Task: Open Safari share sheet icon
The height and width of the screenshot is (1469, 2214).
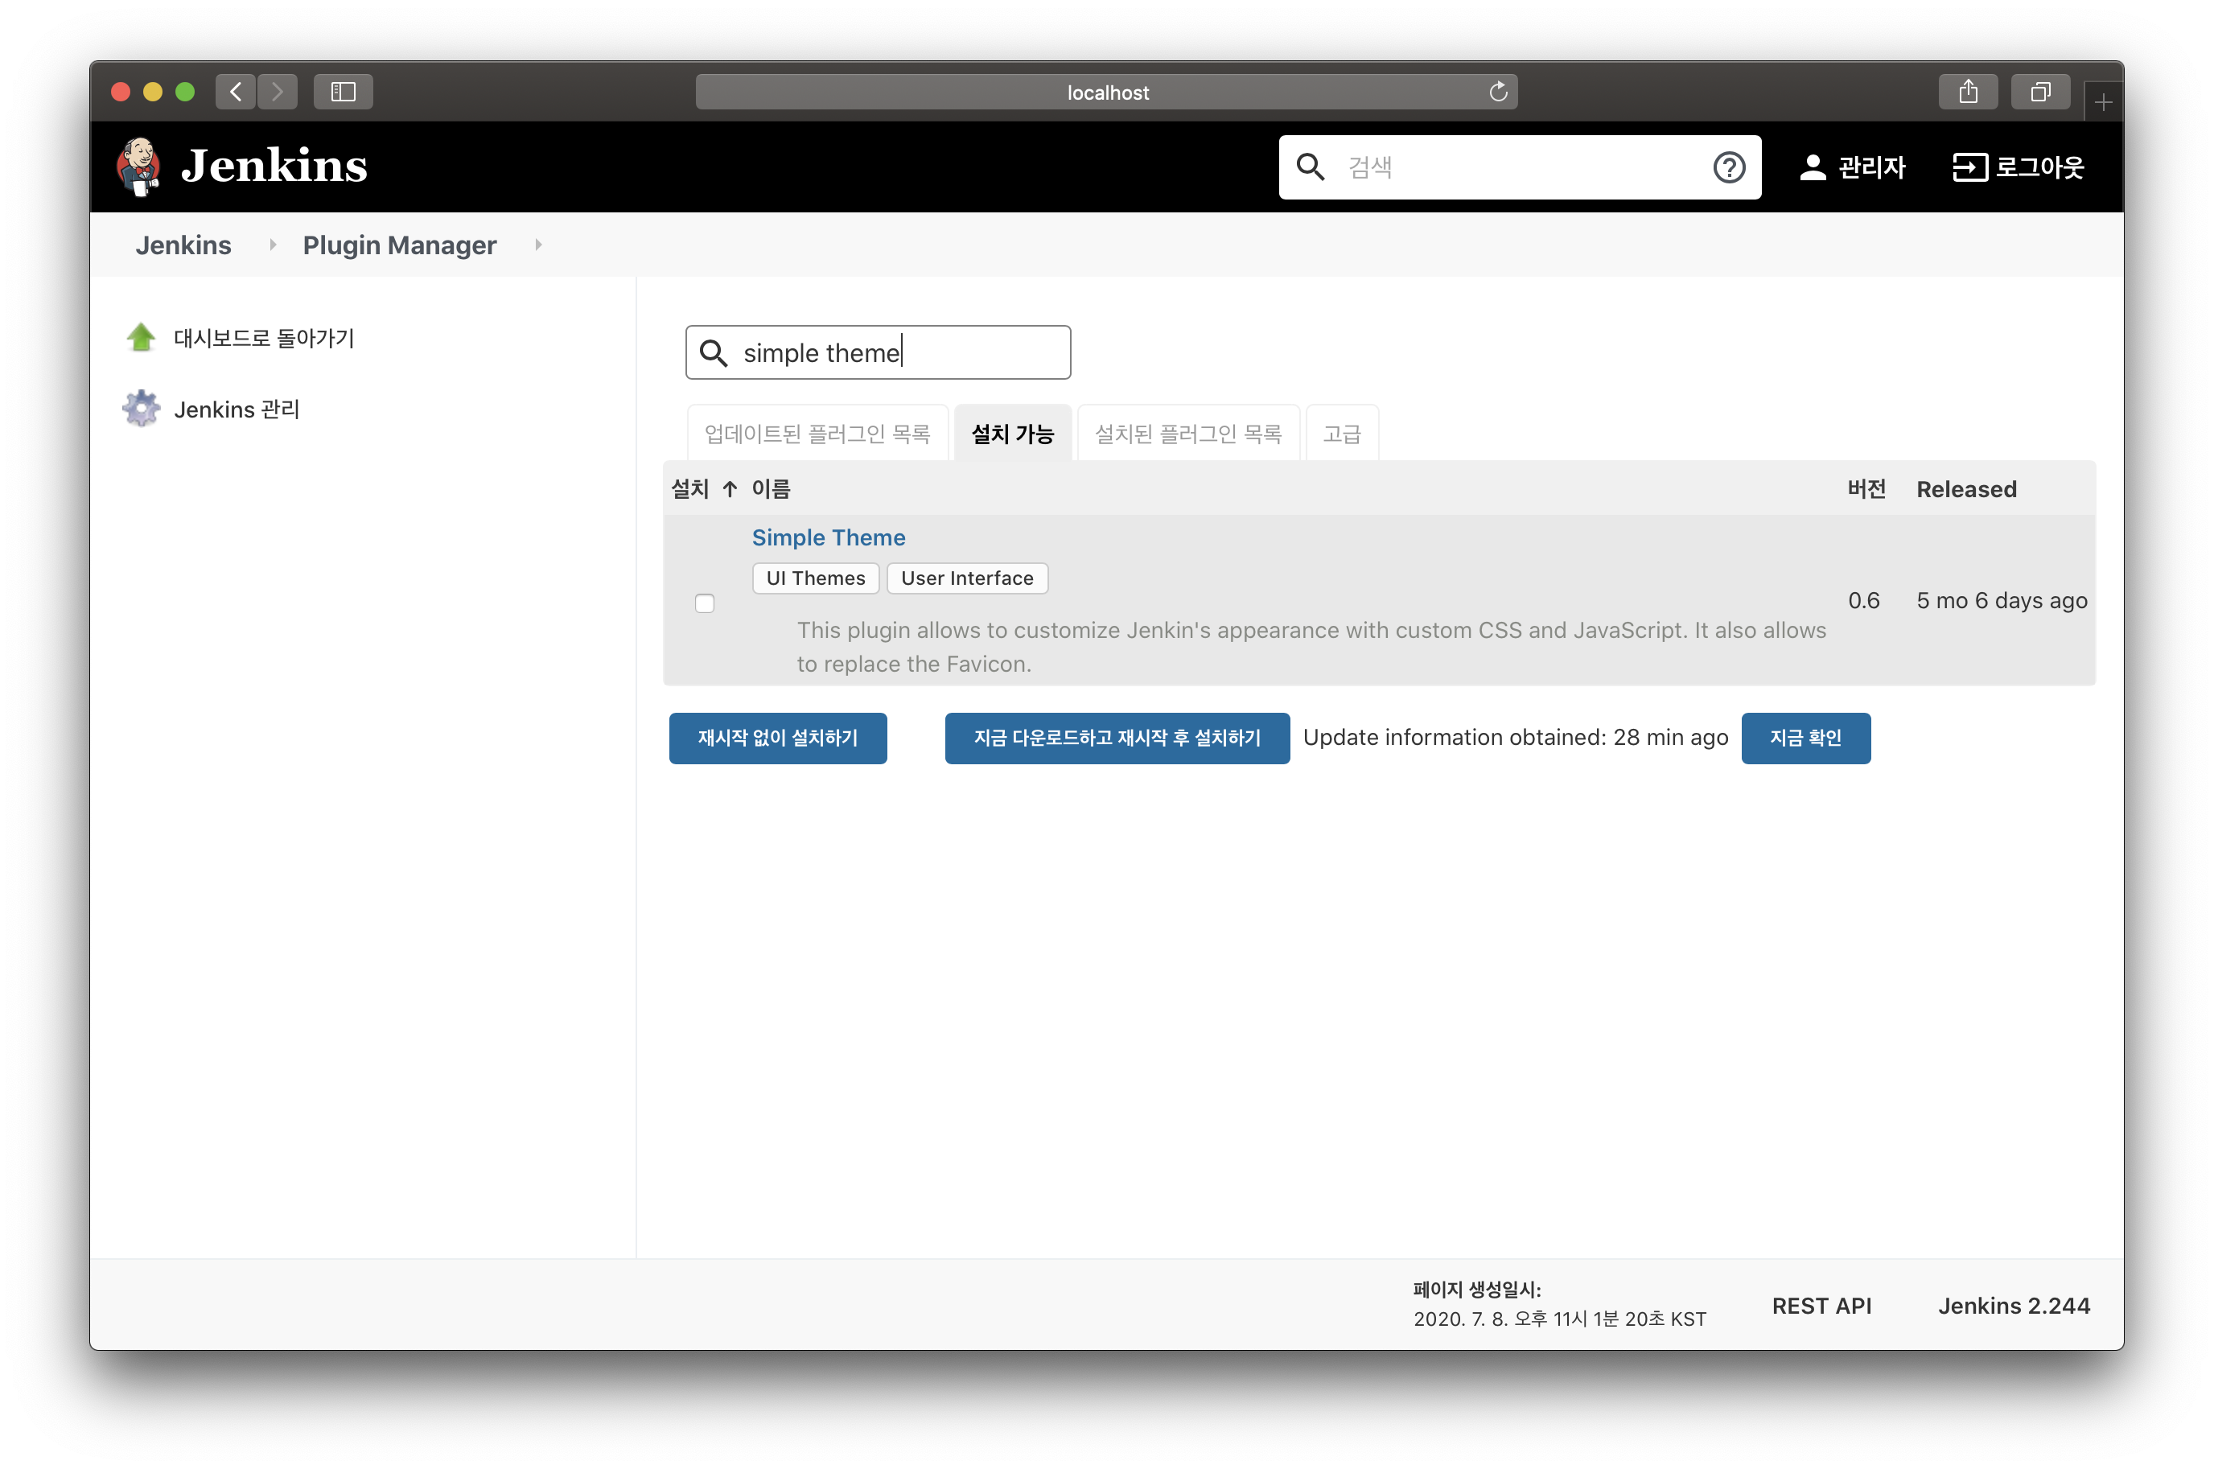Action: pyautogui.click(x=1968, y=92)
